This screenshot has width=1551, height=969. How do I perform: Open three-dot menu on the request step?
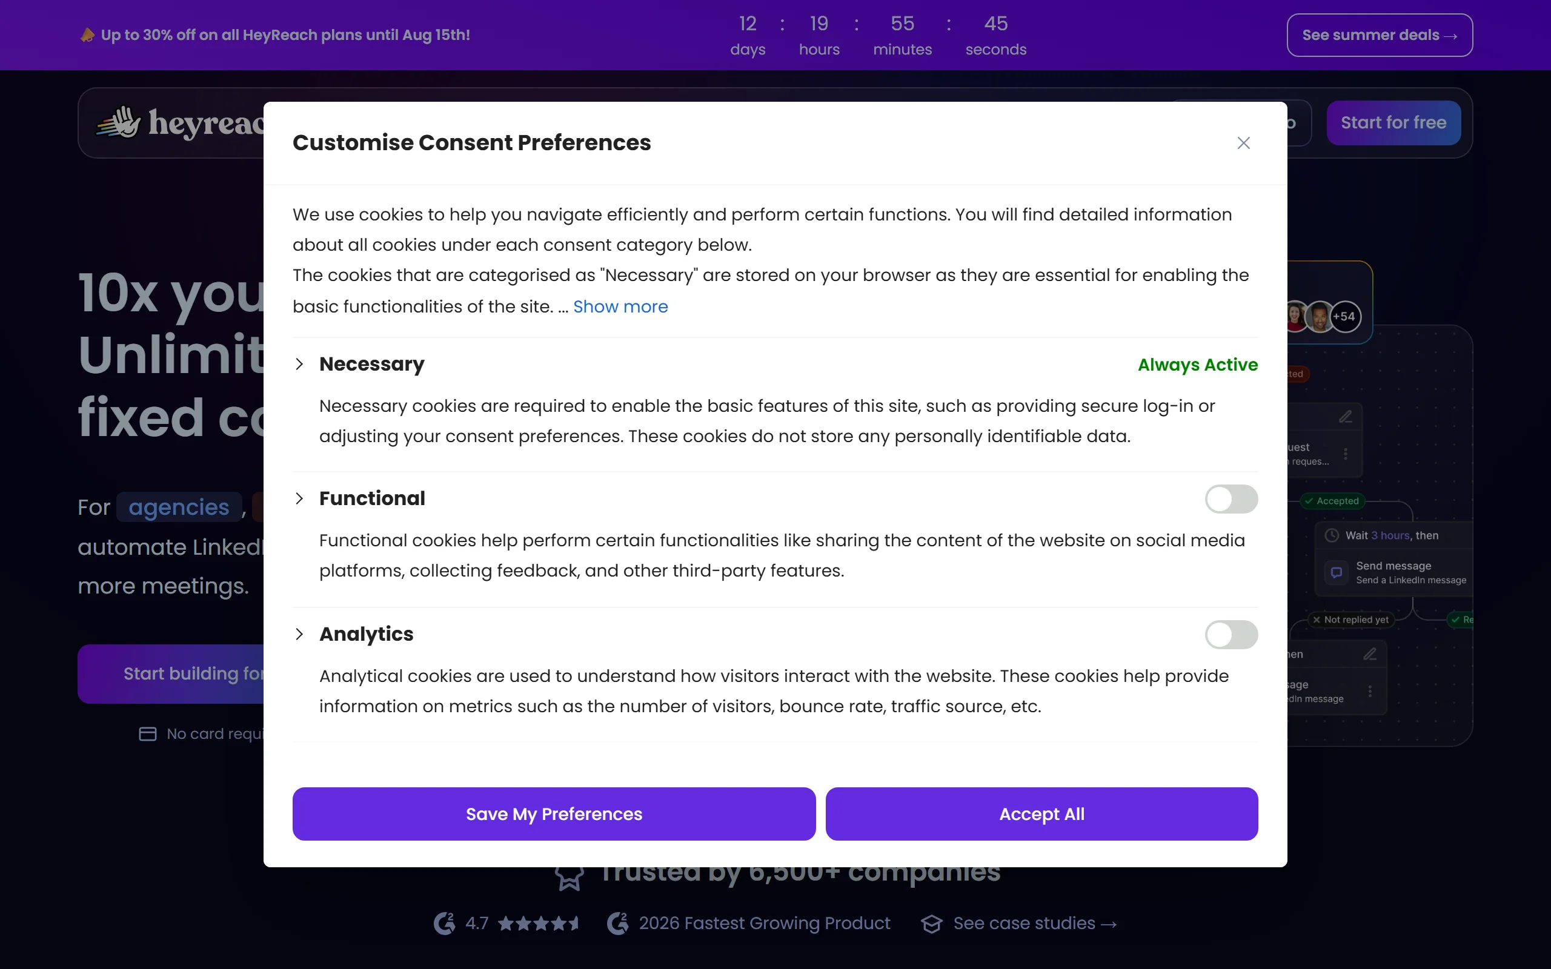[1345, 454]
